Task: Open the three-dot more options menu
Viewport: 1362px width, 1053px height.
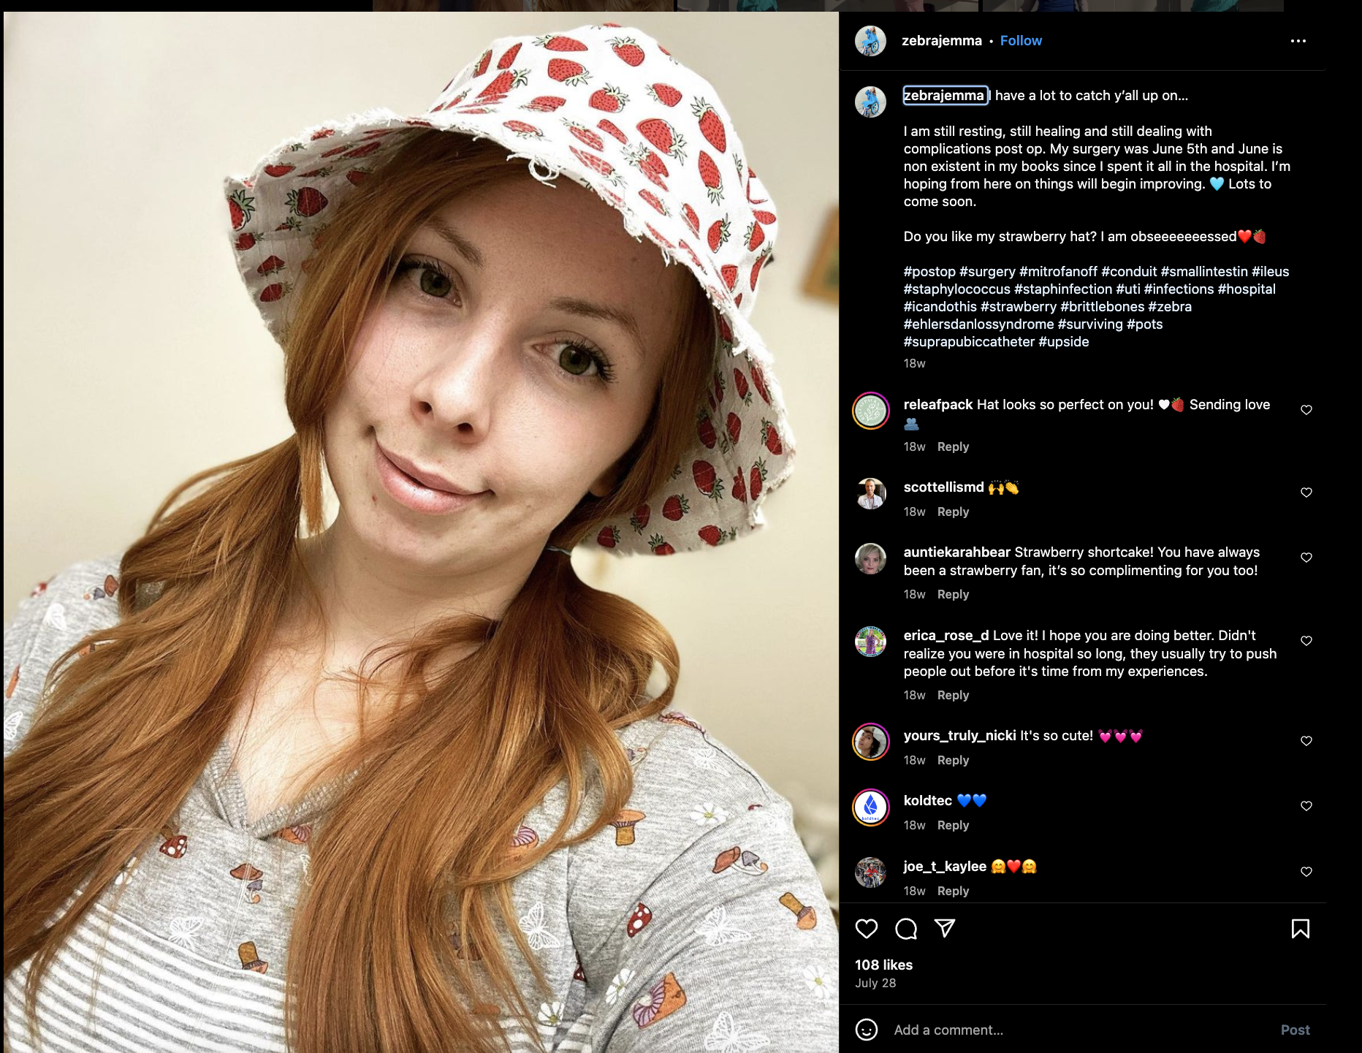Action: 1298,41
